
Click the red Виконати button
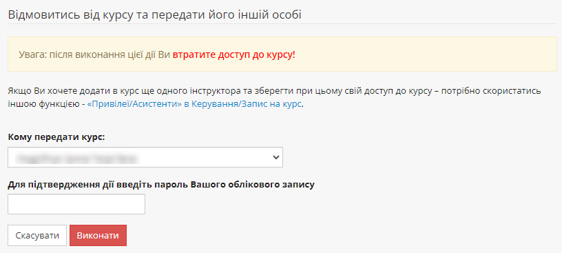click(98, 235)
